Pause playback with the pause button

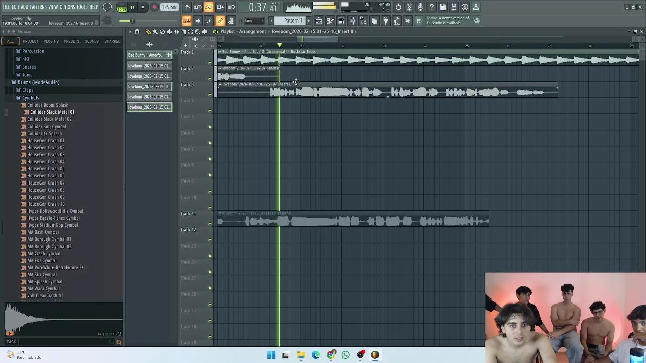132,7
